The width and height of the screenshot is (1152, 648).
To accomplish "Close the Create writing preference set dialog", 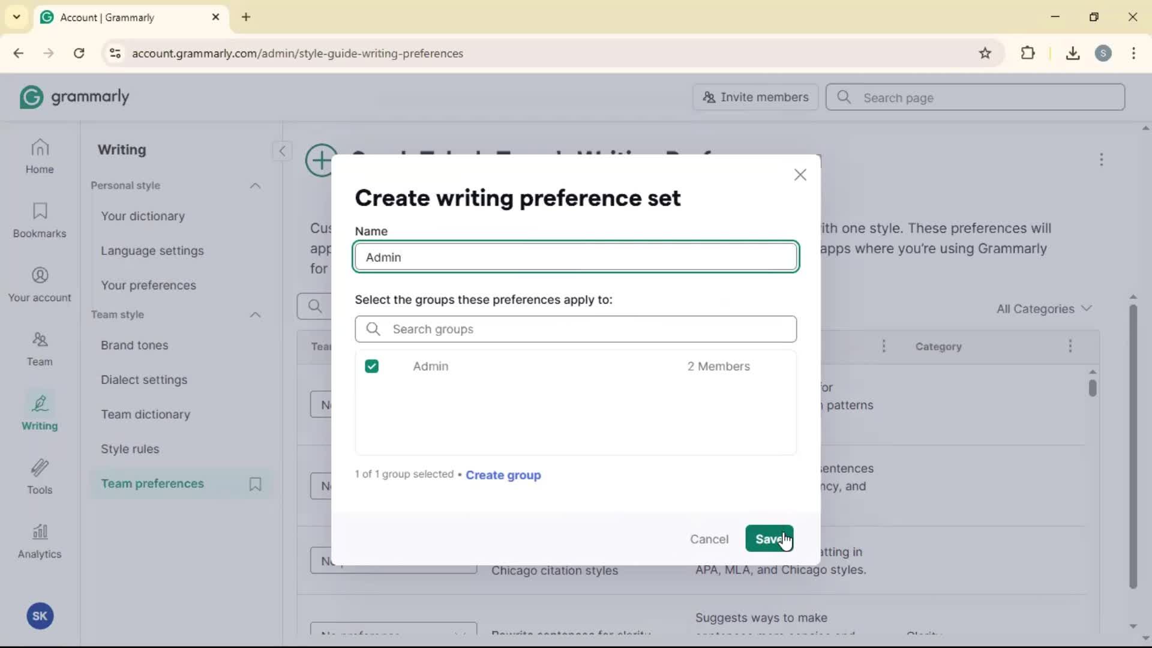I will [x=800, y=175].
